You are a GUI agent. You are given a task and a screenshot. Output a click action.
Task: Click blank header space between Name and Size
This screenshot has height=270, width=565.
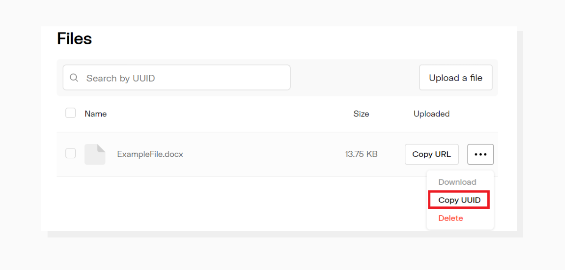pos(226,114)
